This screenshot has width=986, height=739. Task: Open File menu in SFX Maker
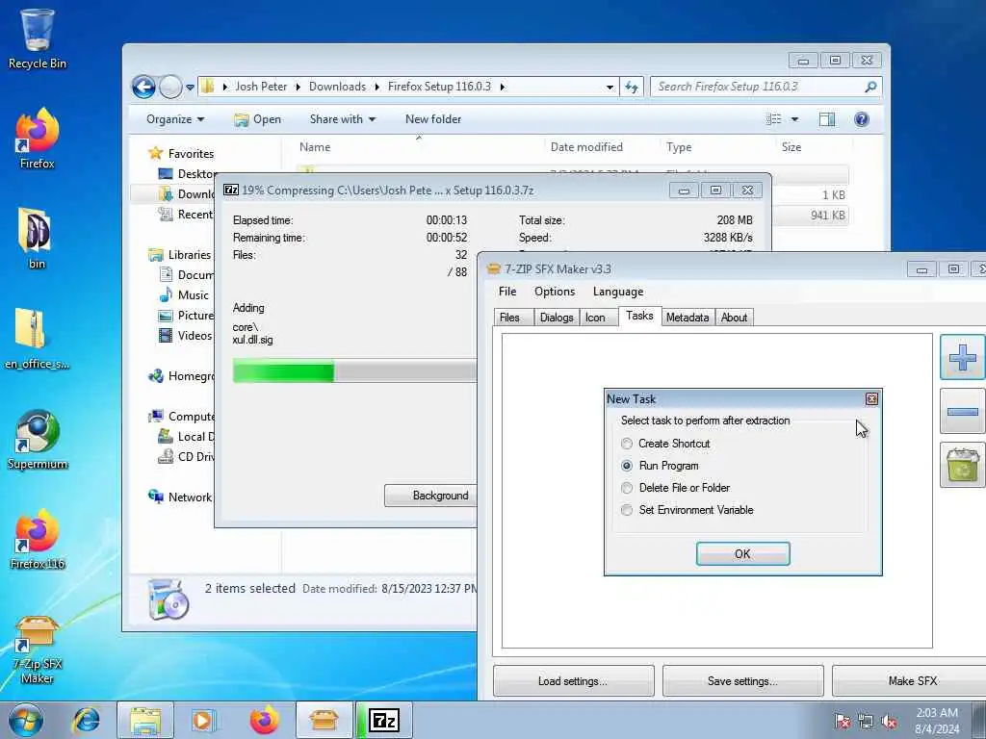click(x=507, y=292)
